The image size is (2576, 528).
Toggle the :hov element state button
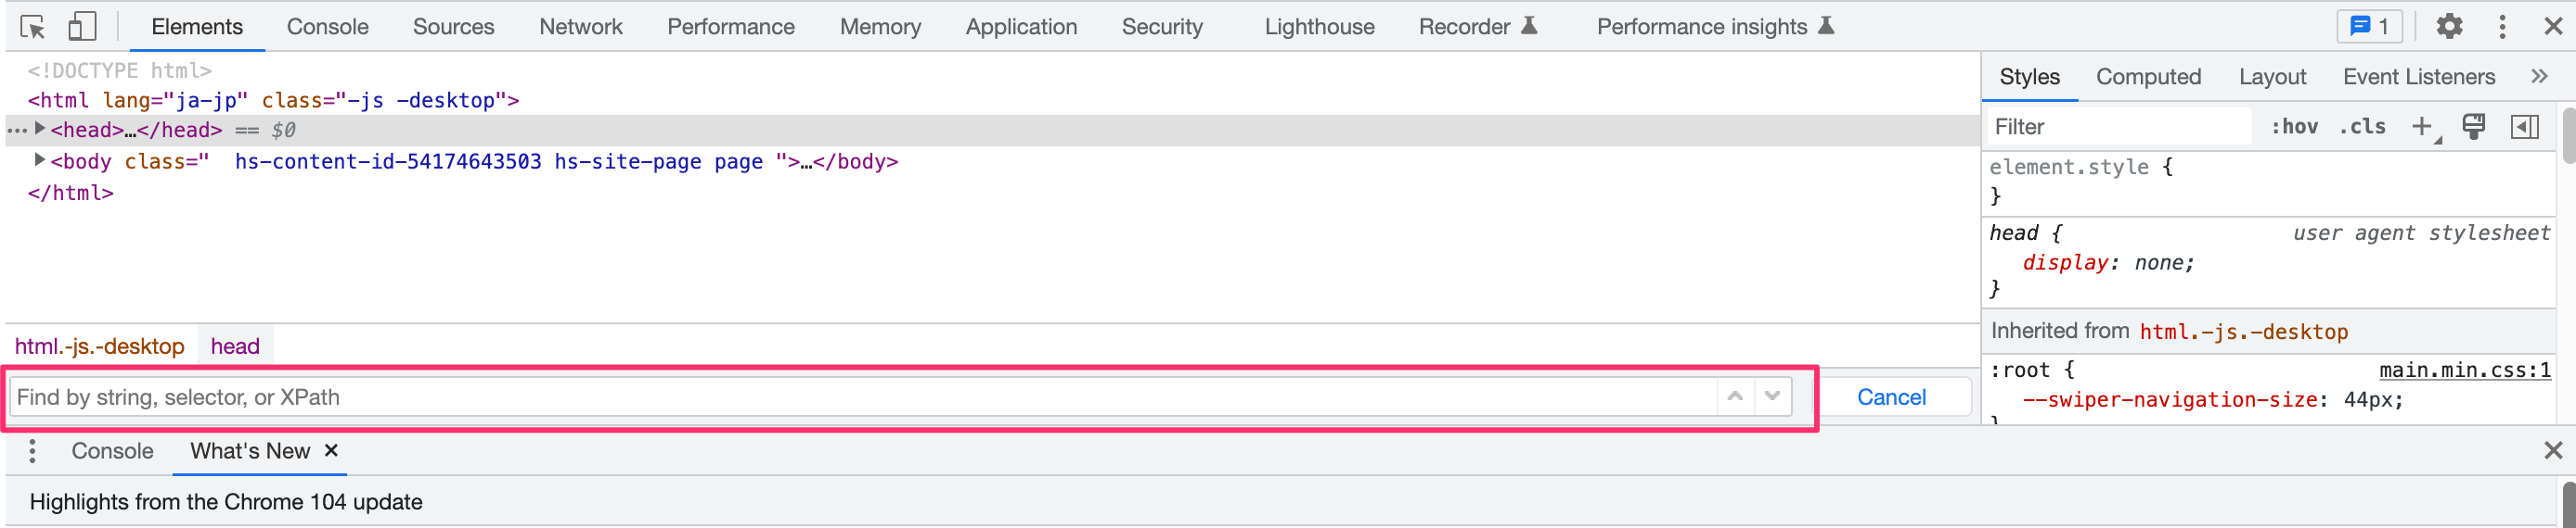[2294, 127]
